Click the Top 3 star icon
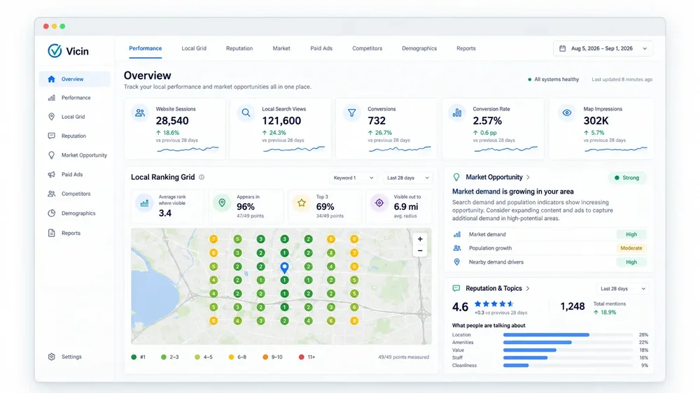The width and height of the screenshot is (700, 393). click(301, 203)
